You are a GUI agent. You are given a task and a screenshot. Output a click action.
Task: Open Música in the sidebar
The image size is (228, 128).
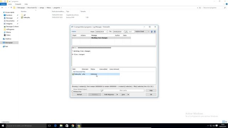click(9, 32)
